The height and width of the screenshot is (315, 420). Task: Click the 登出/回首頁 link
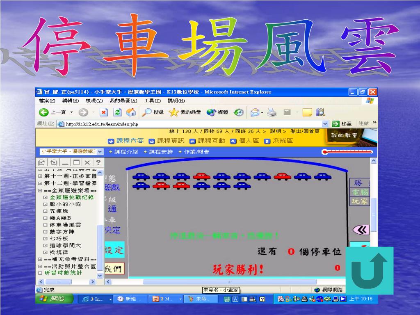point(305,131)
